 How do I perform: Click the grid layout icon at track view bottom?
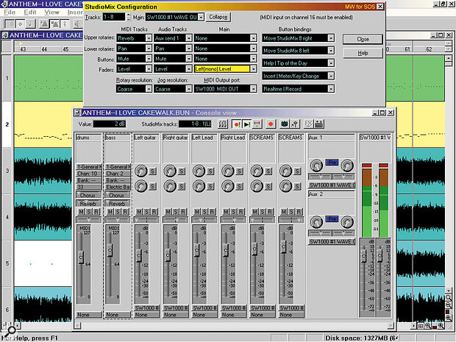[421, 326]
